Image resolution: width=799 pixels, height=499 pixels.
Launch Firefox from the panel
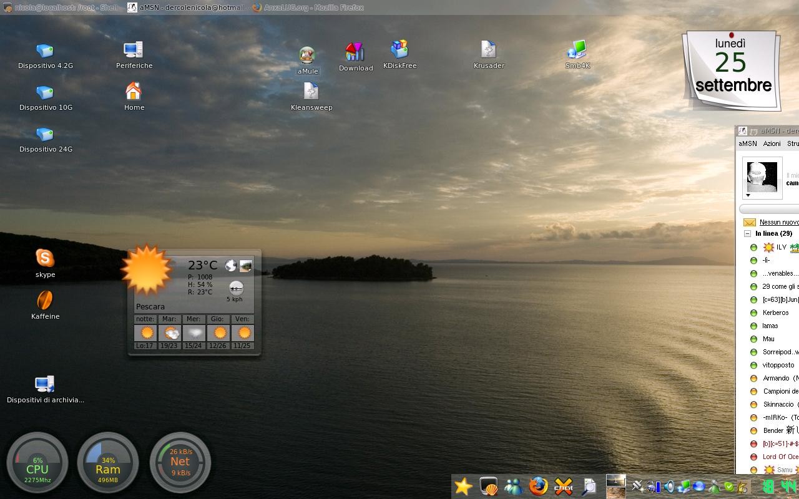538,487
